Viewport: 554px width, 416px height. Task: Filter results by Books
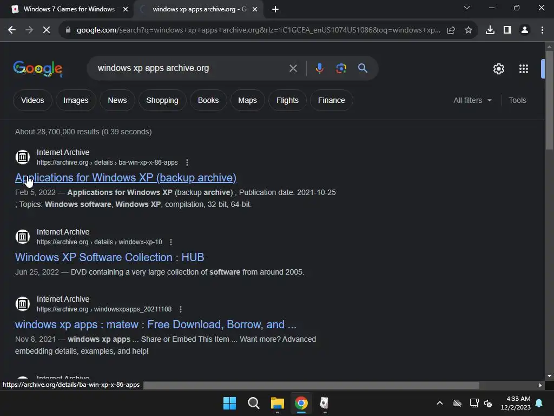click(x=208, y=100)
